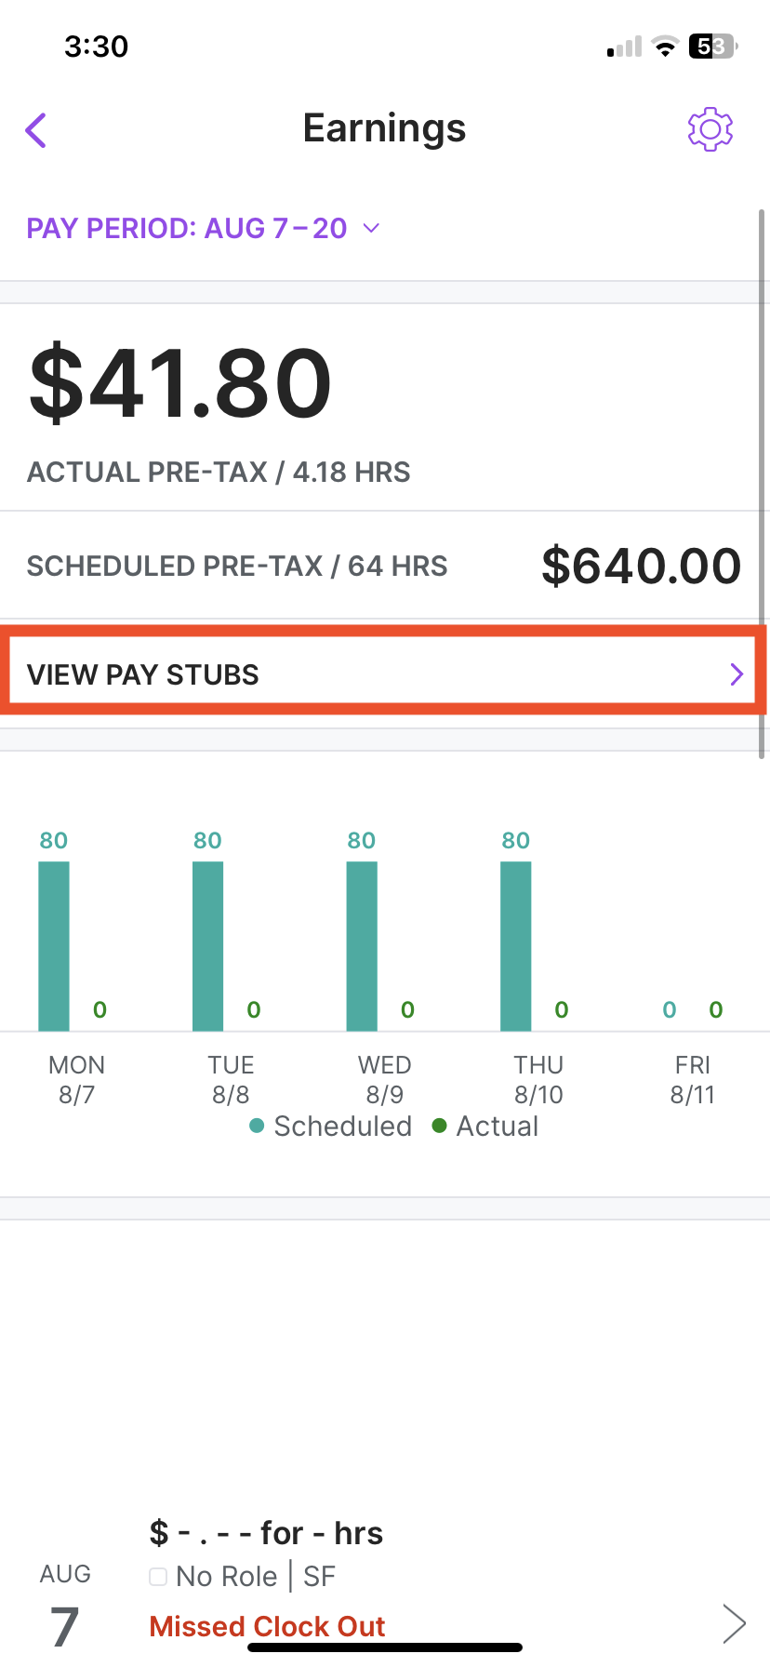This screenshot has width=770, height=1667.
Task: Select the Earnings screen title
Action: coord(384,127)
